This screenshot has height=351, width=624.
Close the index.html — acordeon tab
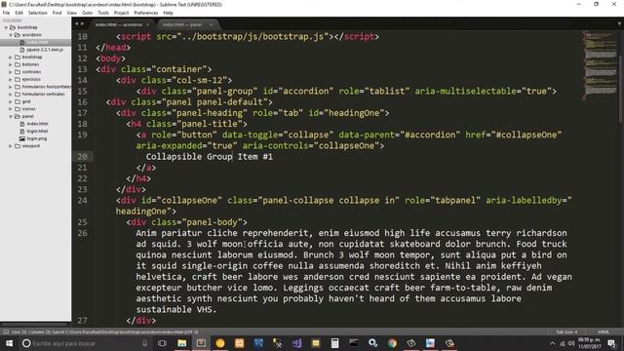point(148,24)
